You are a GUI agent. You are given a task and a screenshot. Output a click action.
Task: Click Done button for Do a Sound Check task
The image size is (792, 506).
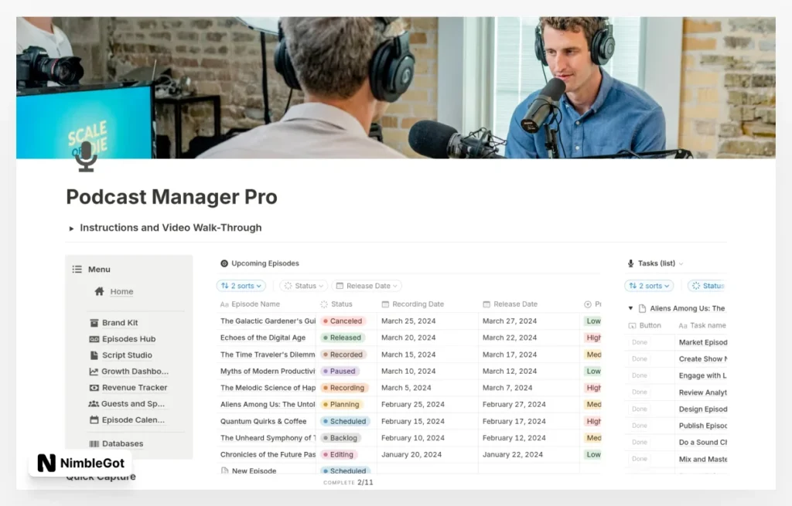(x=640, y=442)
